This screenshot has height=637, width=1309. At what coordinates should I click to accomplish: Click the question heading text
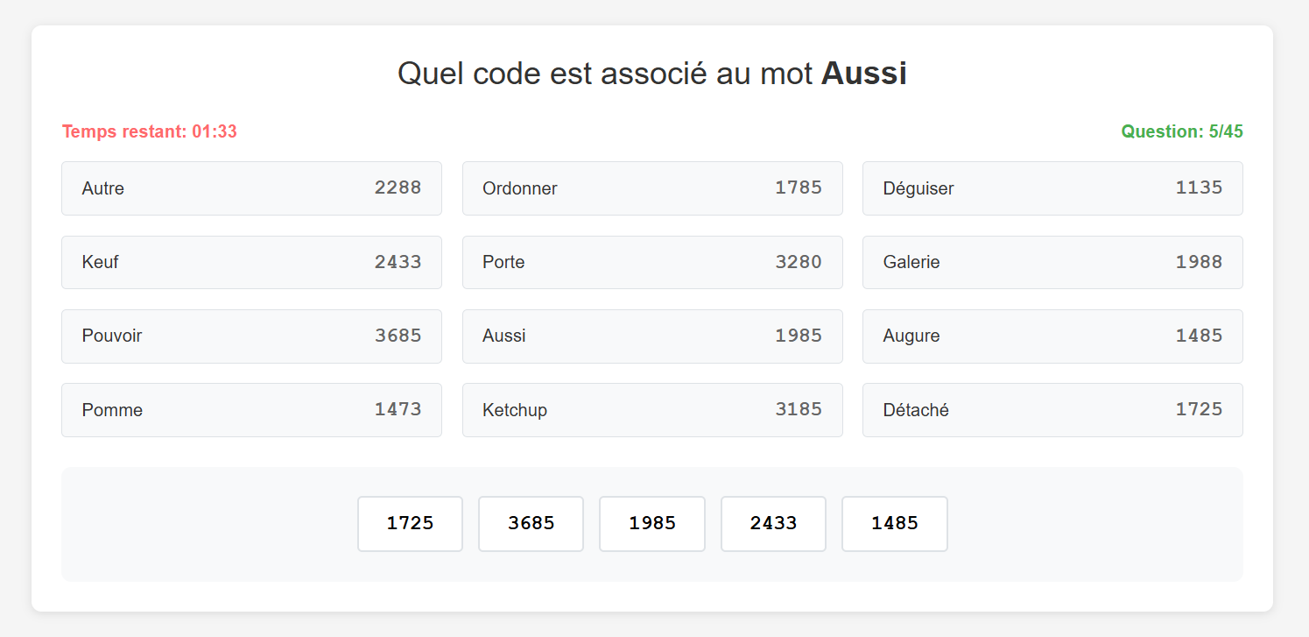coord(652,74)
